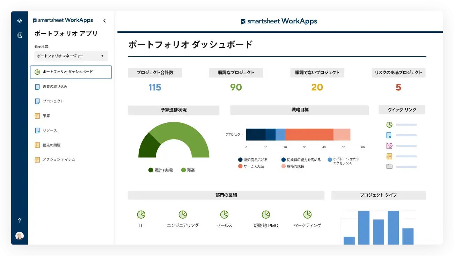The width and height of the screenshot is (454, 256).
Task: Open the user profile avatar
Action: 20,236
